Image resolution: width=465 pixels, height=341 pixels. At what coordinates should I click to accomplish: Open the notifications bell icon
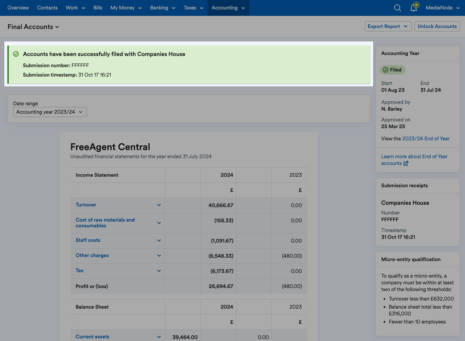[x=414, y=7]
